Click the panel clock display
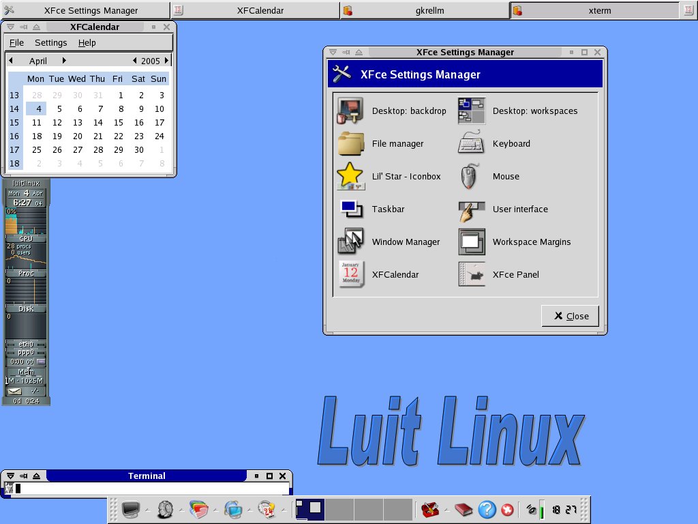The height and width of the screenshot is (524, 698). click(x=564, y=509)
